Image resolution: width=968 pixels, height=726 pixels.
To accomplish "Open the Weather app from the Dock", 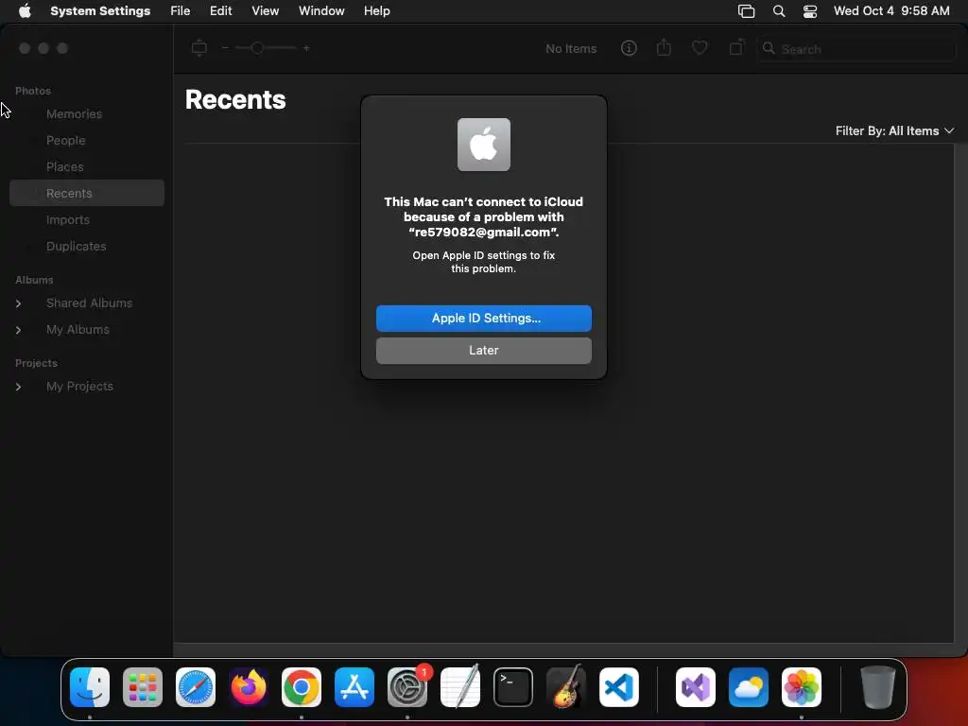I will click(x=749, y=687).
